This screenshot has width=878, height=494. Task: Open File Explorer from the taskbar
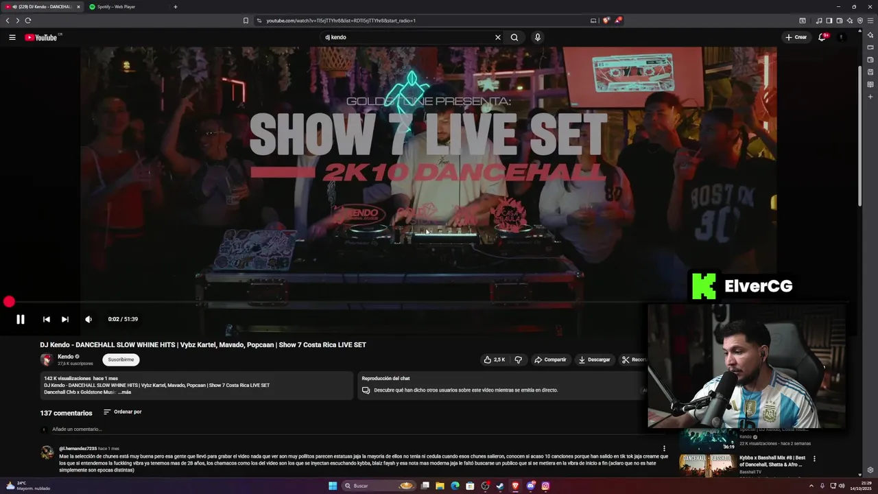coord(440,486)
